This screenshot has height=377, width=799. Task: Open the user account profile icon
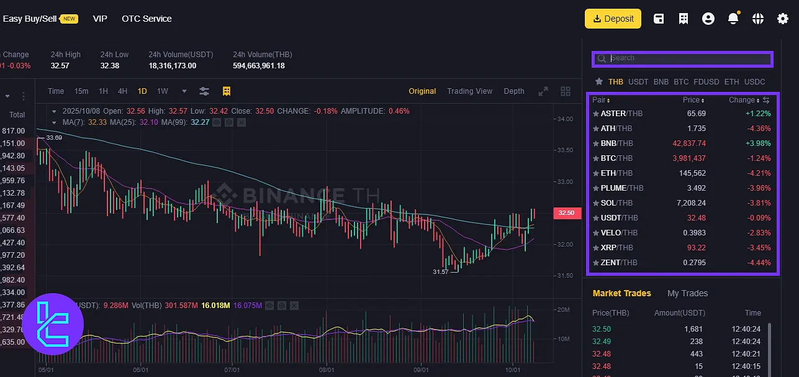pos(708,19)
